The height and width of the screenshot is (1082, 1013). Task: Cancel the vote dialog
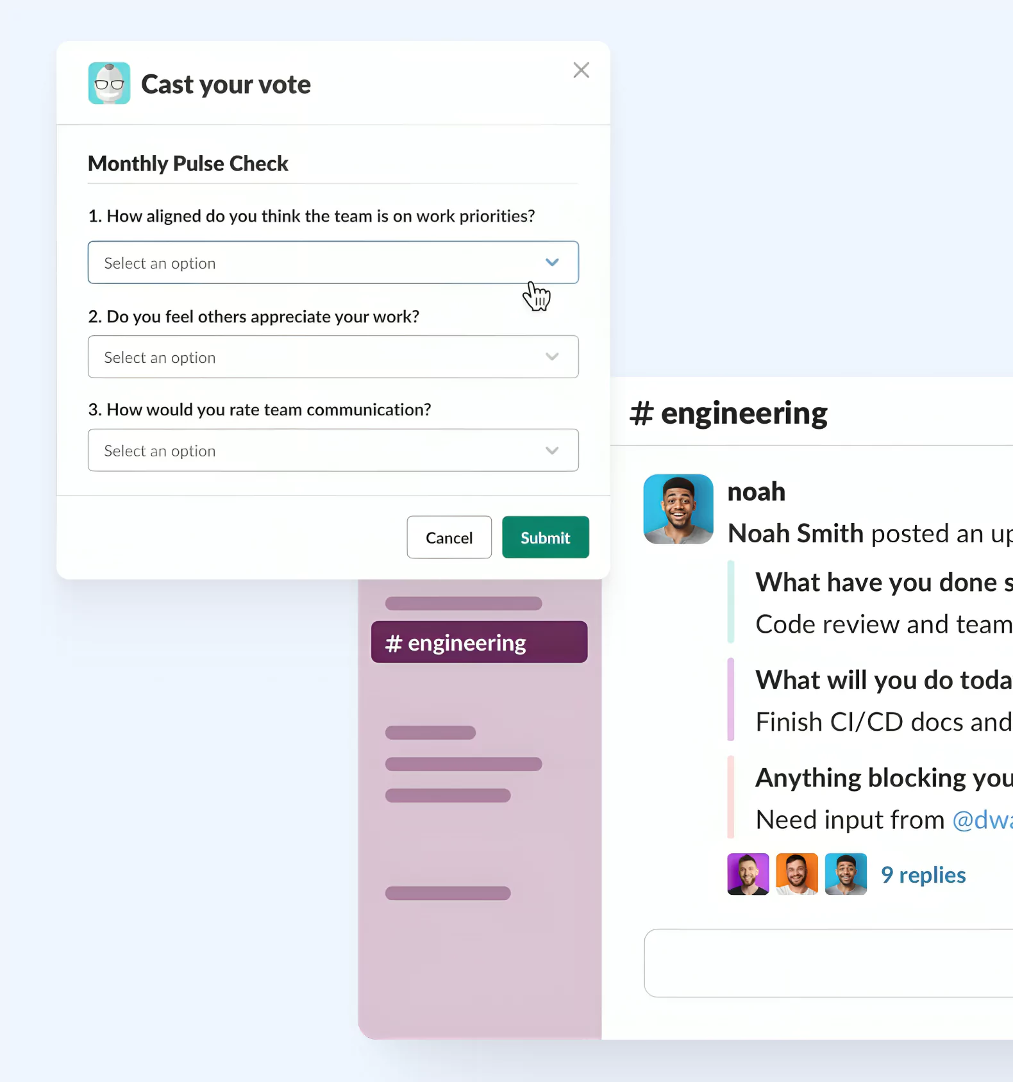449,537
